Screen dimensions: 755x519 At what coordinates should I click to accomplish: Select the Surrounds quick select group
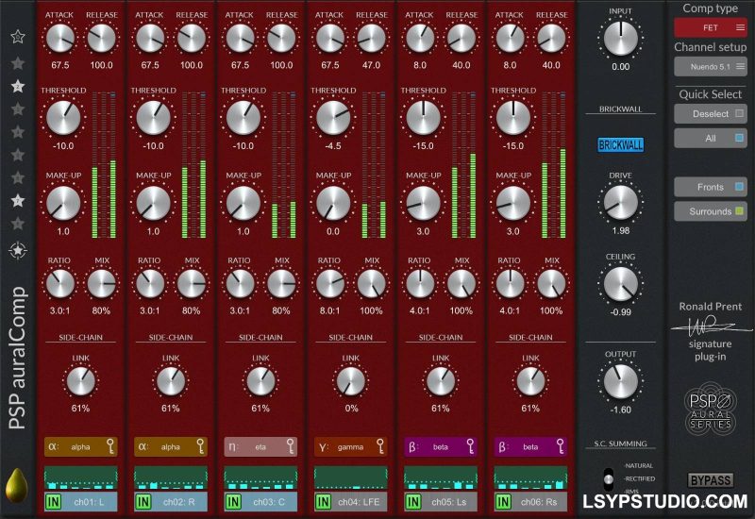[x=710, y=211]
